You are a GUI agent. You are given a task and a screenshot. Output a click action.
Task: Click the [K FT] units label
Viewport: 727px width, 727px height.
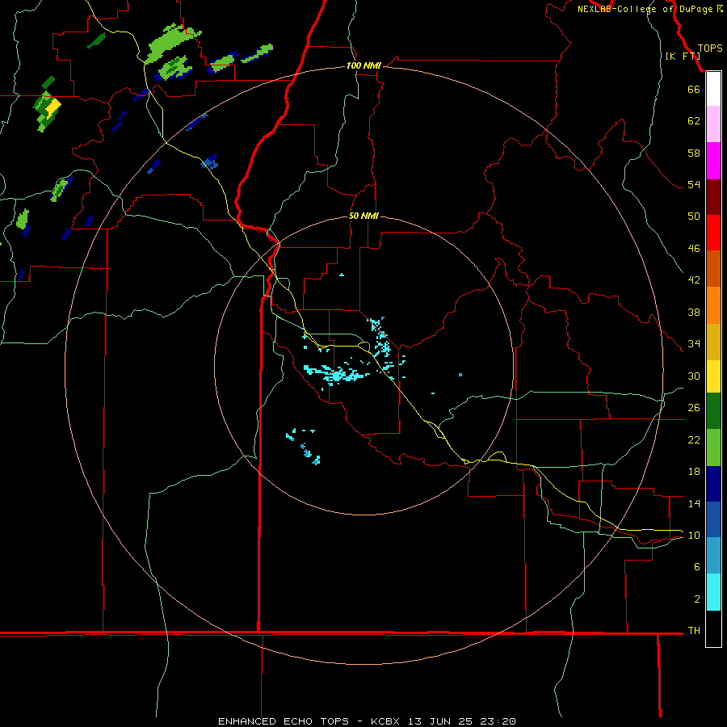pos(683,56)
